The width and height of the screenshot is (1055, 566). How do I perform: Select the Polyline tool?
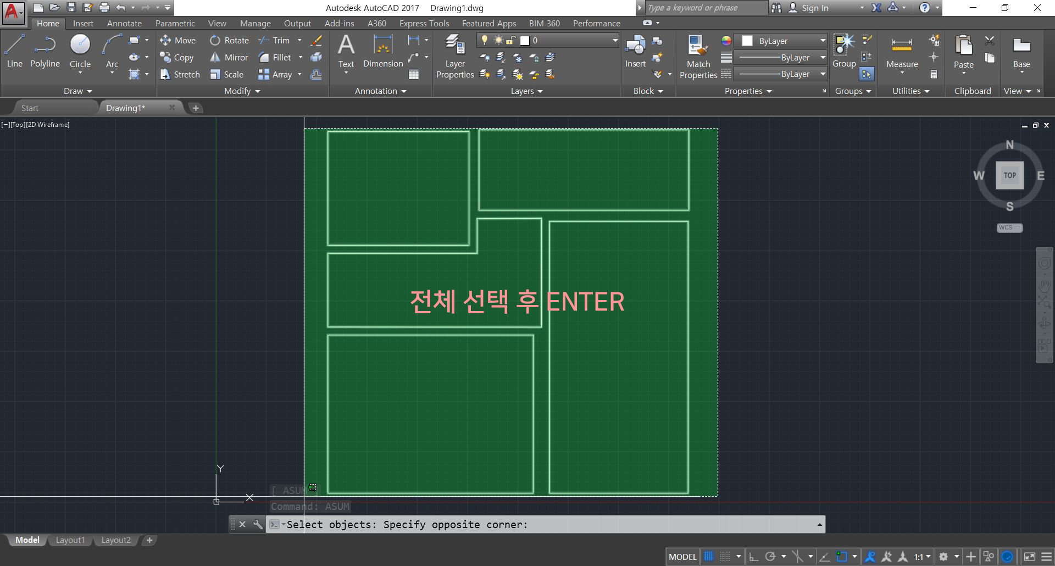[x=45, y=51]
